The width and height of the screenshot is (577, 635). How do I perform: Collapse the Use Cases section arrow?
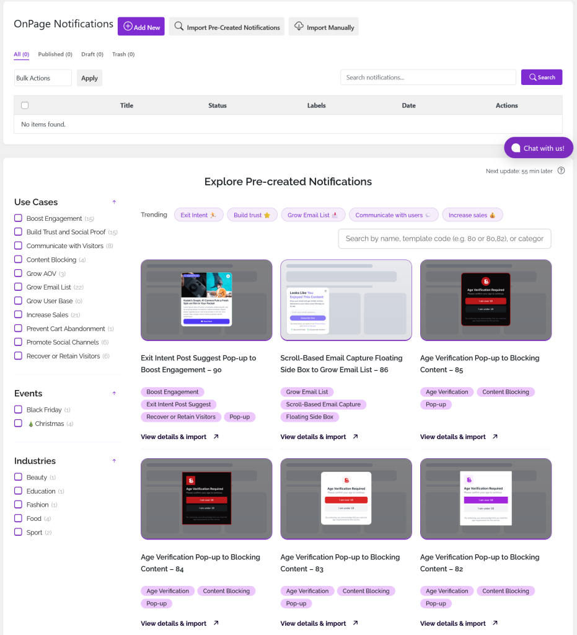pyautogui.click(x=114, y=202)
